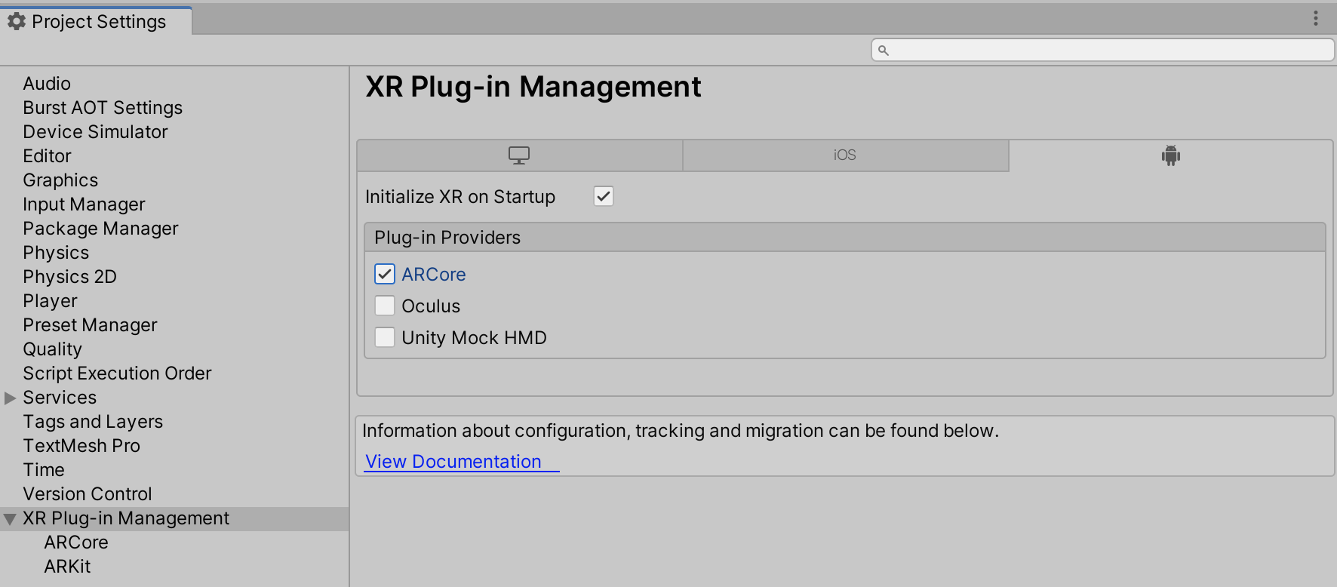The height and width of the screenshot is (587, 1337).
Task: Select Input Manager settings
Action: (x=84, y=204)
